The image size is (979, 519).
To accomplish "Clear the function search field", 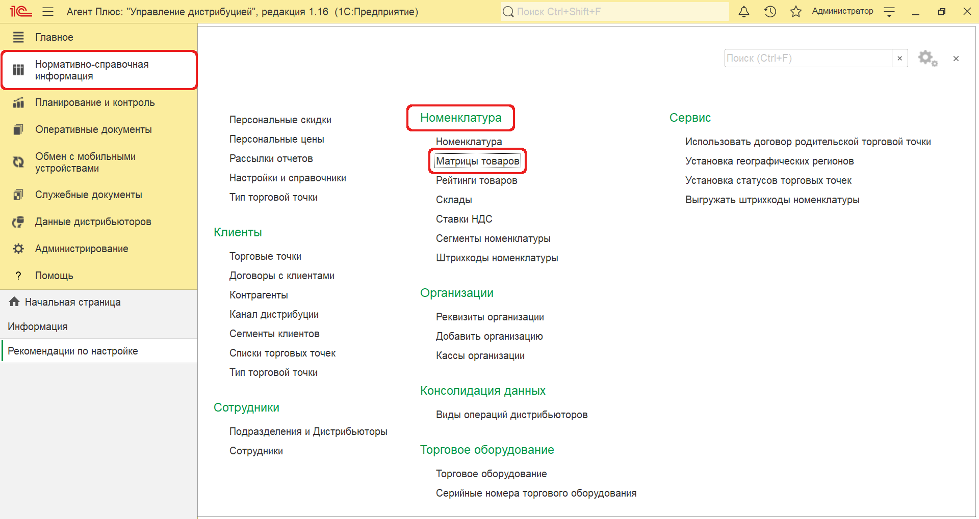I will coord(899,59).
